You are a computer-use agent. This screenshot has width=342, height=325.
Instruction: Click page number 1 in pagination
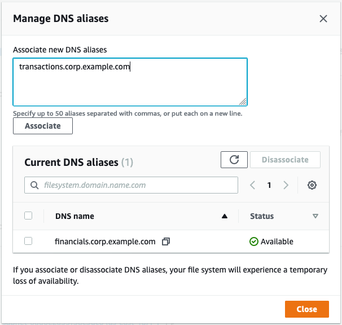[269, 185]
